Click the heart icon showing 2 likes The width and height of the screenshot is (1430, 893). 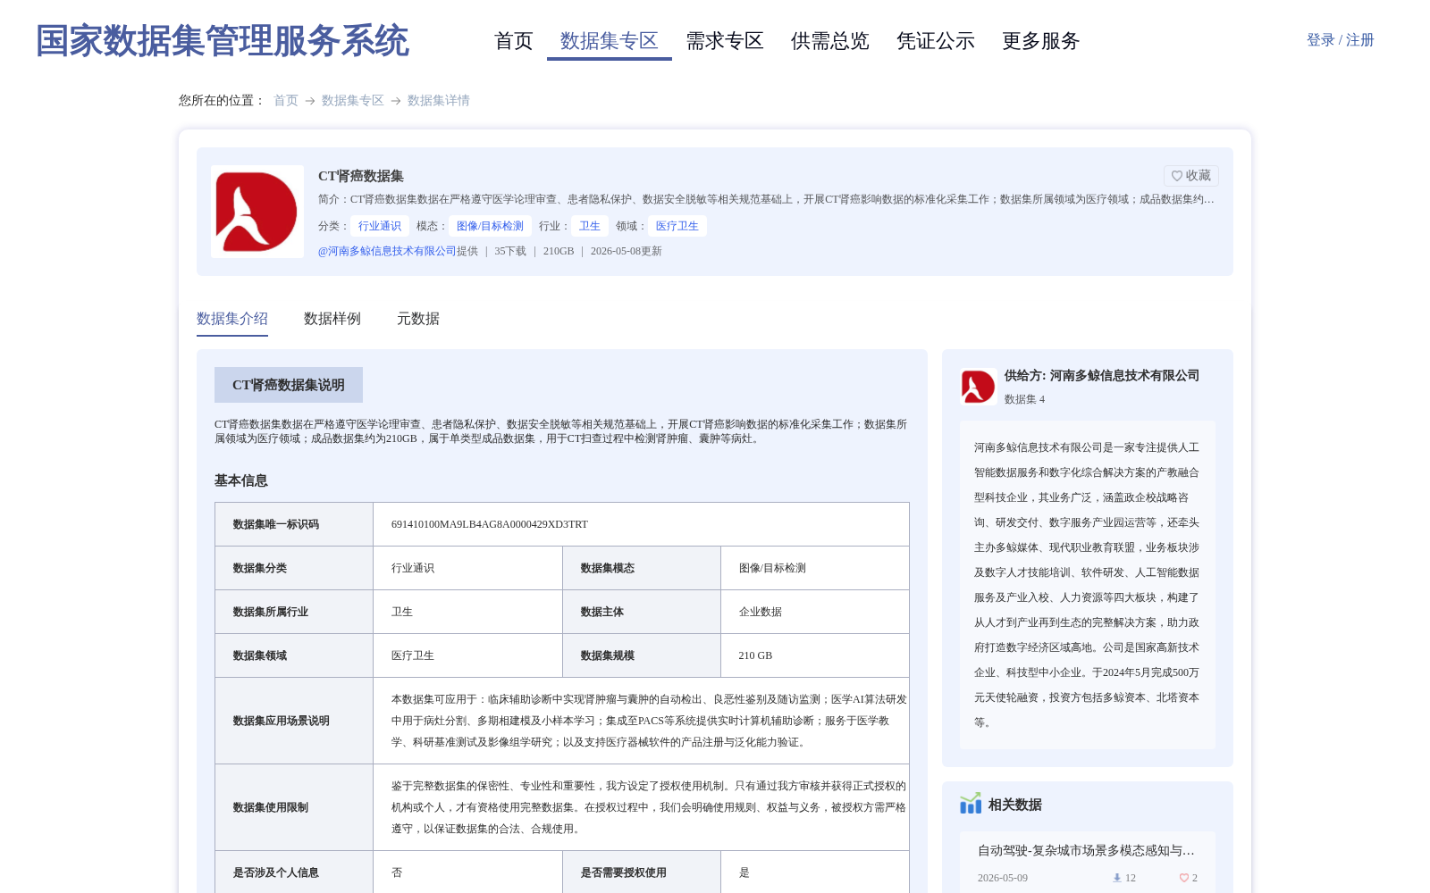click(1184, 878)
